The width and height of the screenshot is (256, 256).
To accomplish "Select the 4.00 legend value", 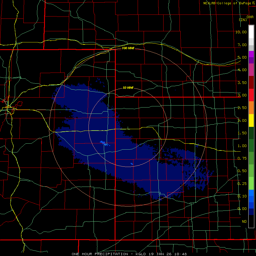I will [242, 70].
